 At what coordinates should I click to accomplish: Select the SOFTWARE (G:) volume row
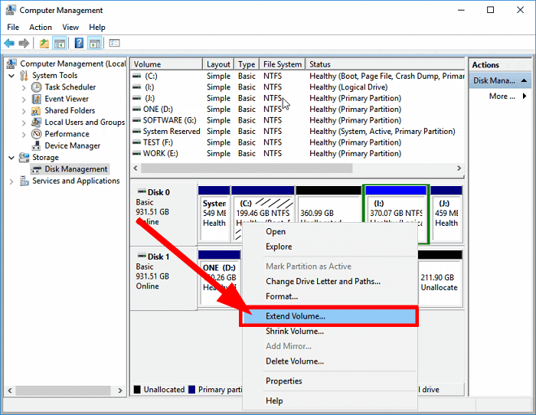coord(168,120)
